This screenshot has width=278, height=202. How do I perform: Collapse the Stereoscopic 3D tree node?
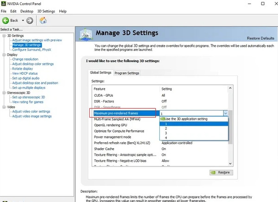pos(4,93)
